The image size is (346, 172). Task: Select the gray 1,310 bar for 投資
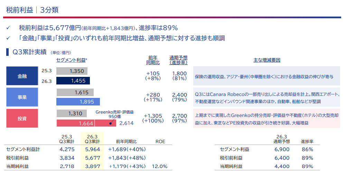pyautogui.click(x=72, y=113)
